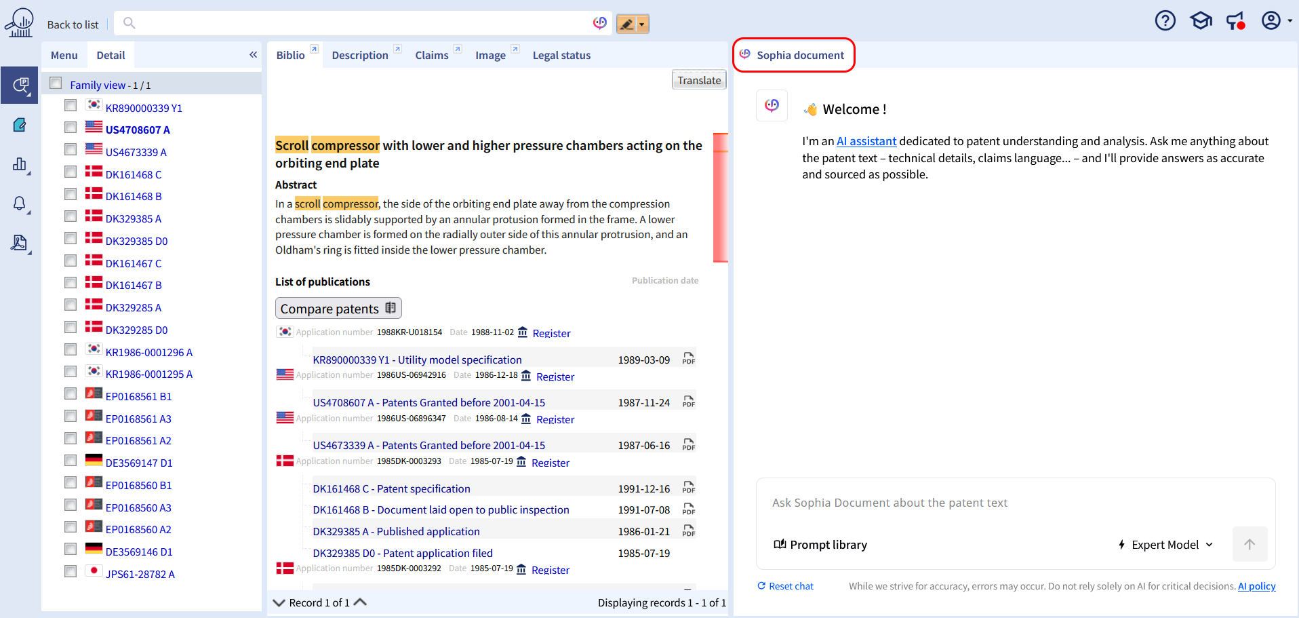The width and height of the screenshot is (1299, 618).
Task: Switch to the Claims tab
Action: click(432, 56)
